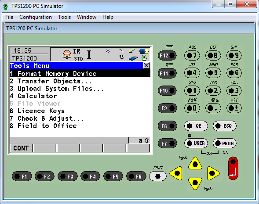Click the F3 function key
Screen dimensions: 259x204
(68, 176)
